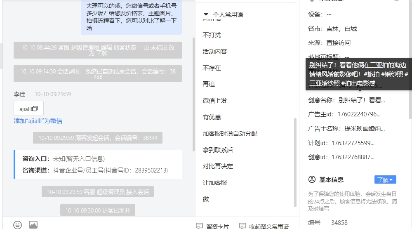Click the chat history scrollbar
412x229 pixels.
click(x=194, y=94)
